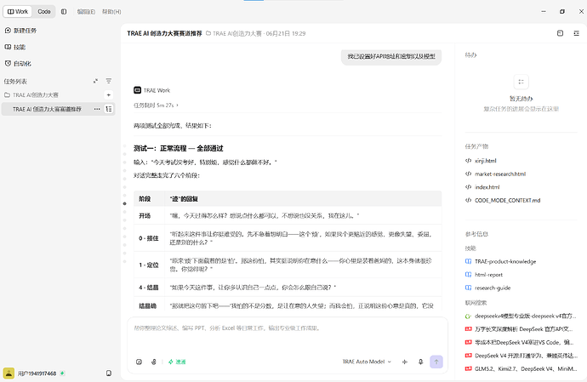
Task: Click the user message about API 地址和密钥
Action: [x=391, y=56]
